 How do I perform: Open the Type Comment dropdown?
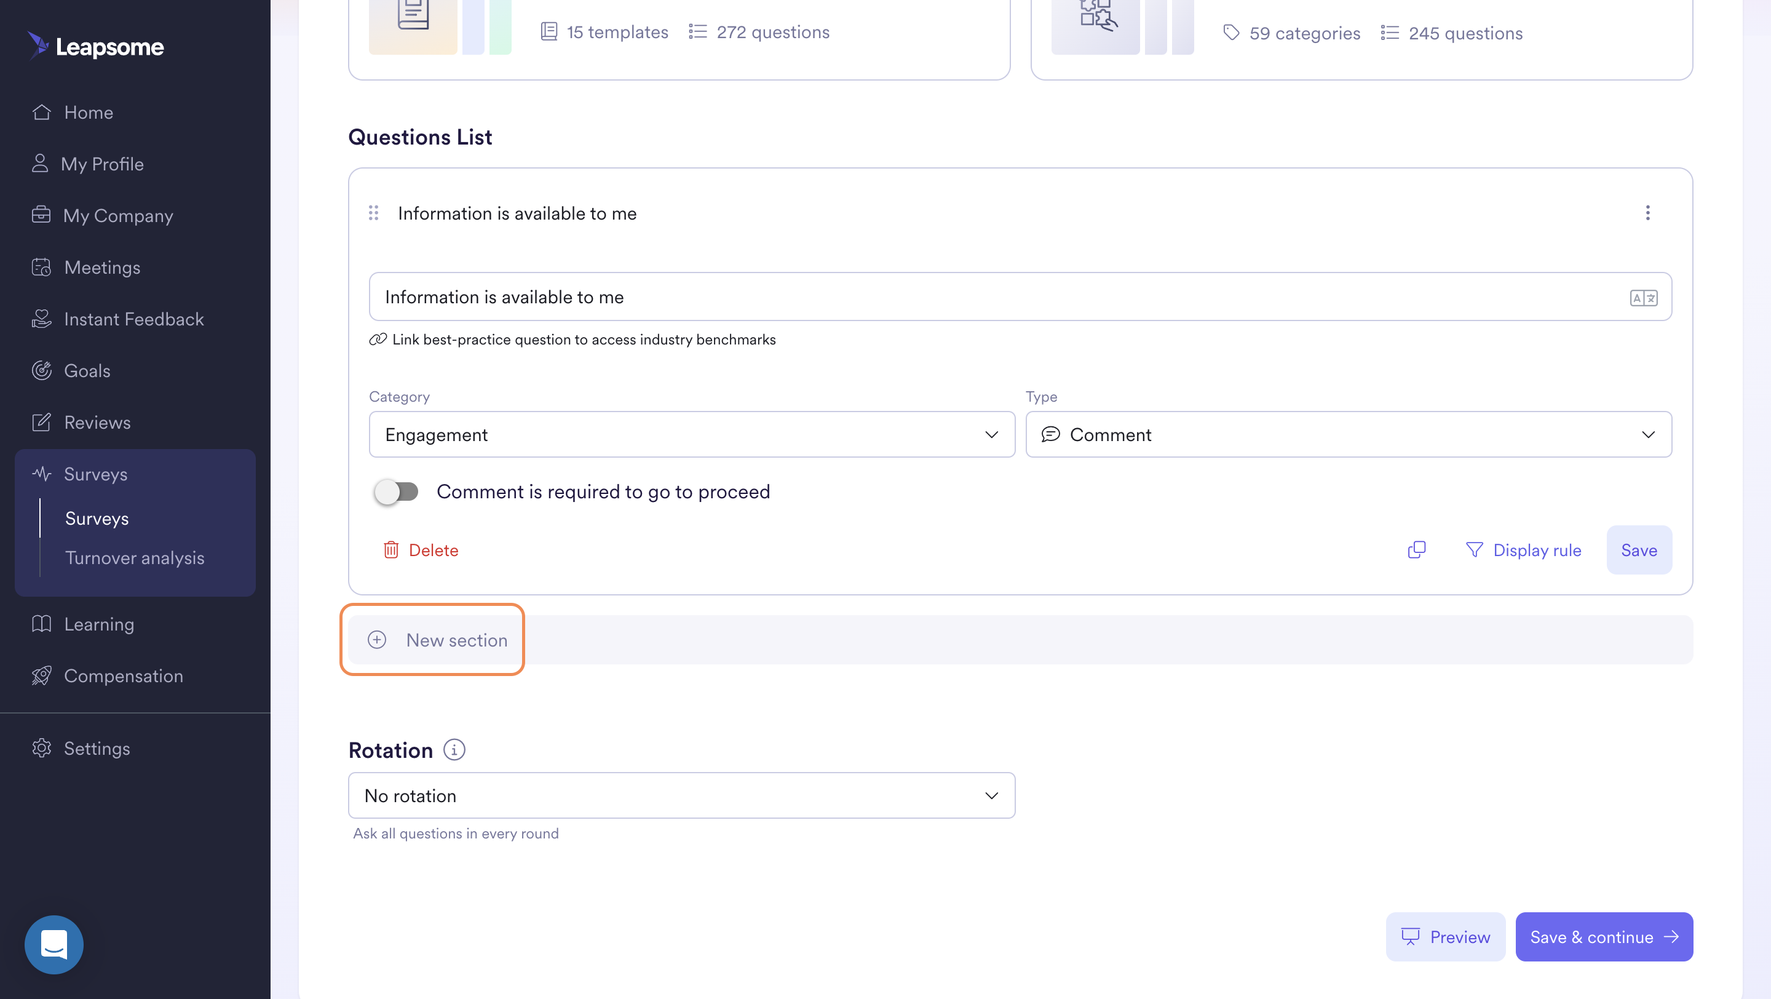click(x=1348, y=434)
